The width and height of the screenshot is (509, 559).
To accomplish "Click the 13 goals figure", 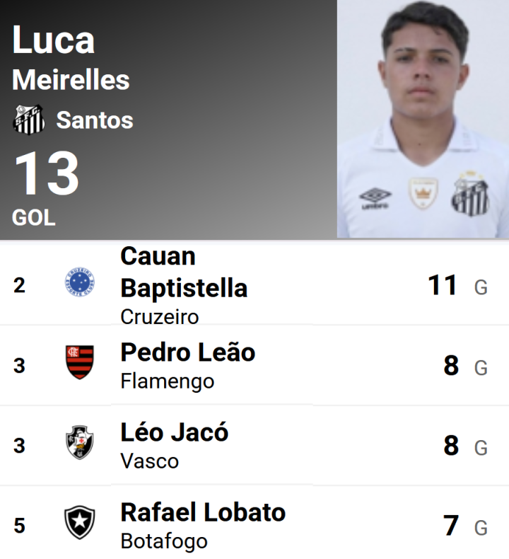I will pos(47,174).
